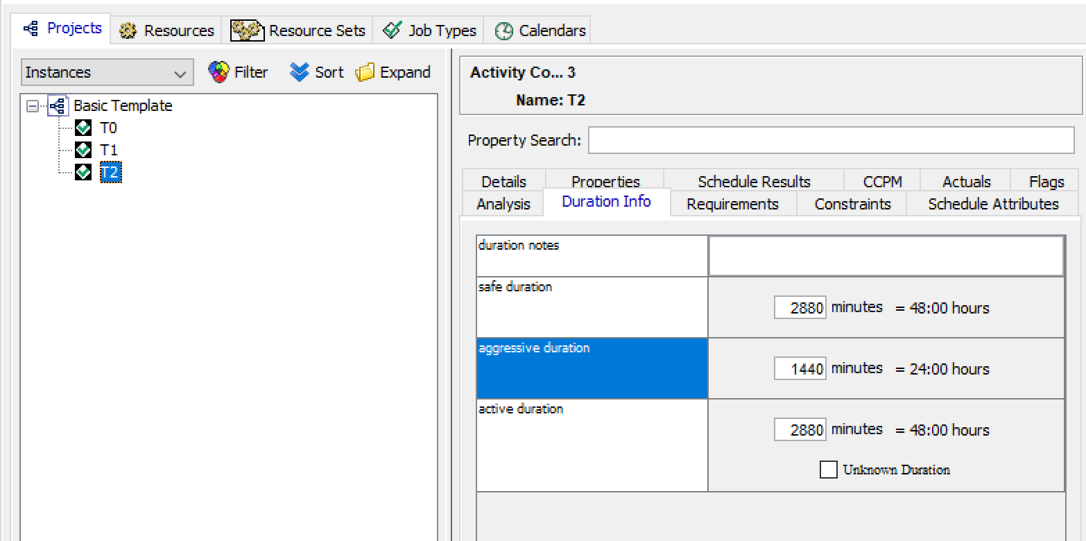Click the Resource Sets gears icon

click(x=248, y=31)
